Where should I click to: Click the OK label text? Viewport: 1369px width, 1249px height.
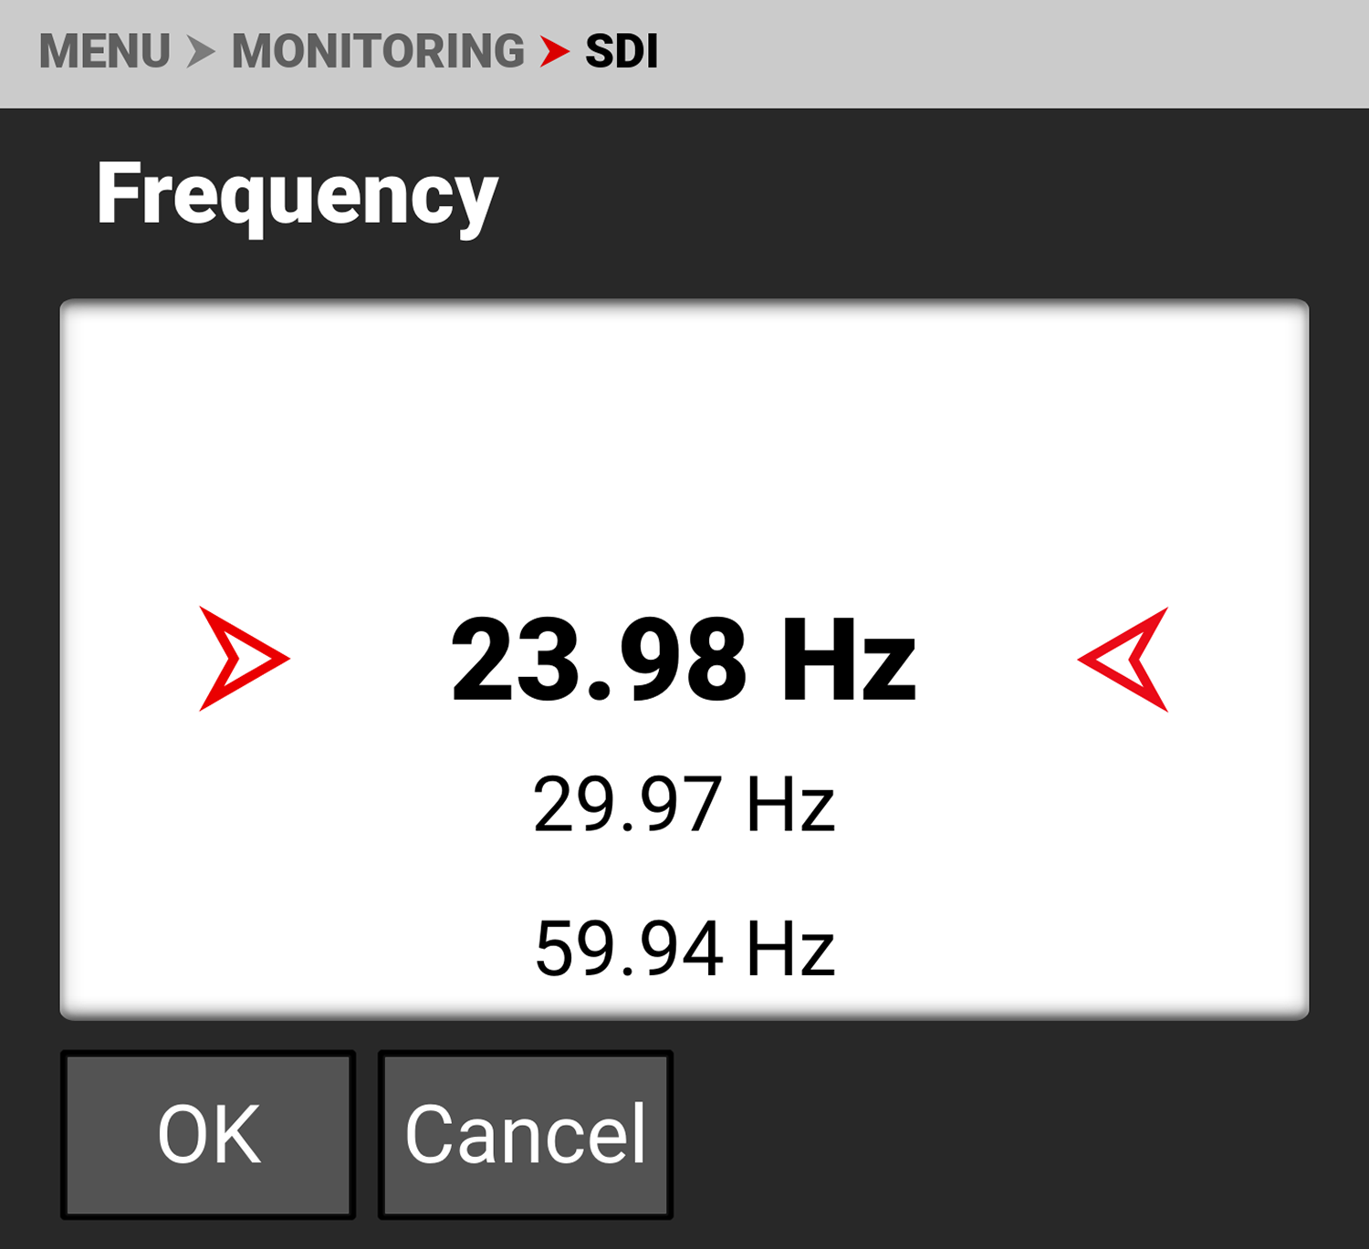point(209,1134)
